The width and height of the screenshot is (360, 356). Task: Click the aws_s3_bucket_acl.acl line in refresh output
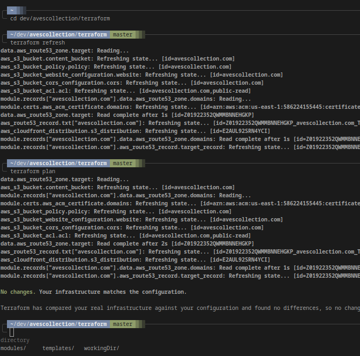point(125,91)
